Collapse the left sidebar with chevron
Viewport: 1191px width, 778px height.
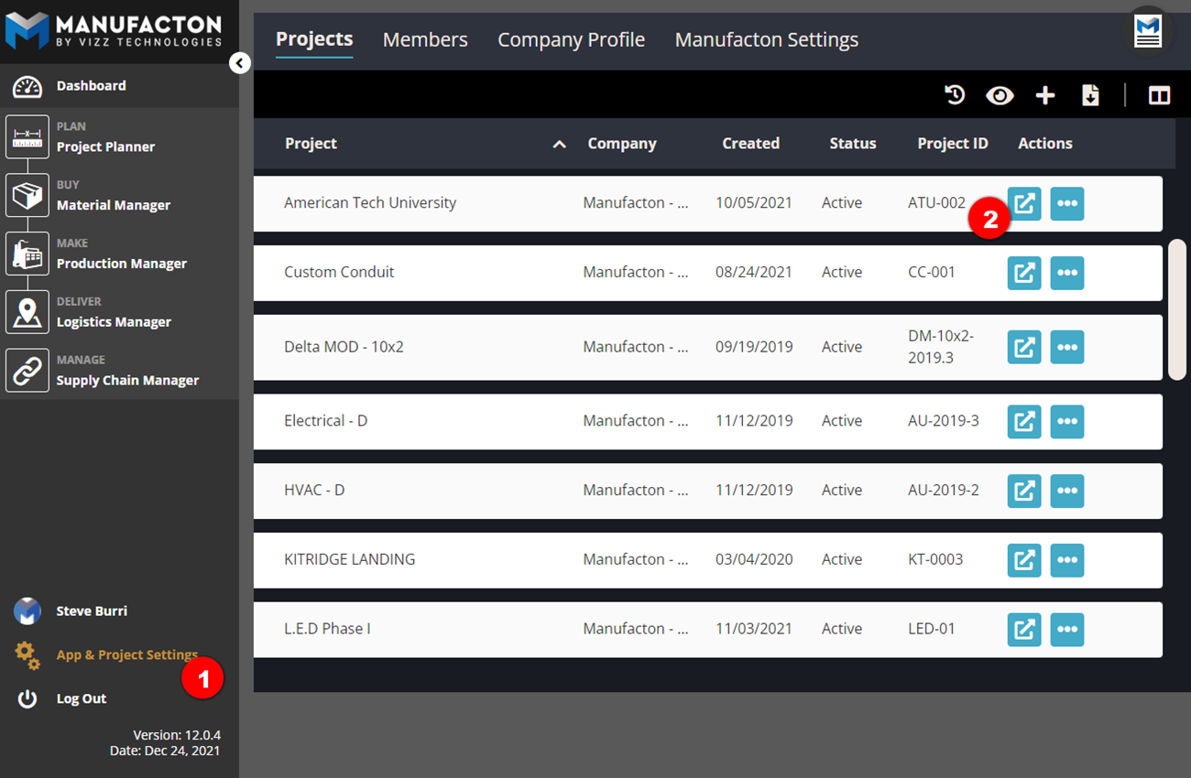239,63
